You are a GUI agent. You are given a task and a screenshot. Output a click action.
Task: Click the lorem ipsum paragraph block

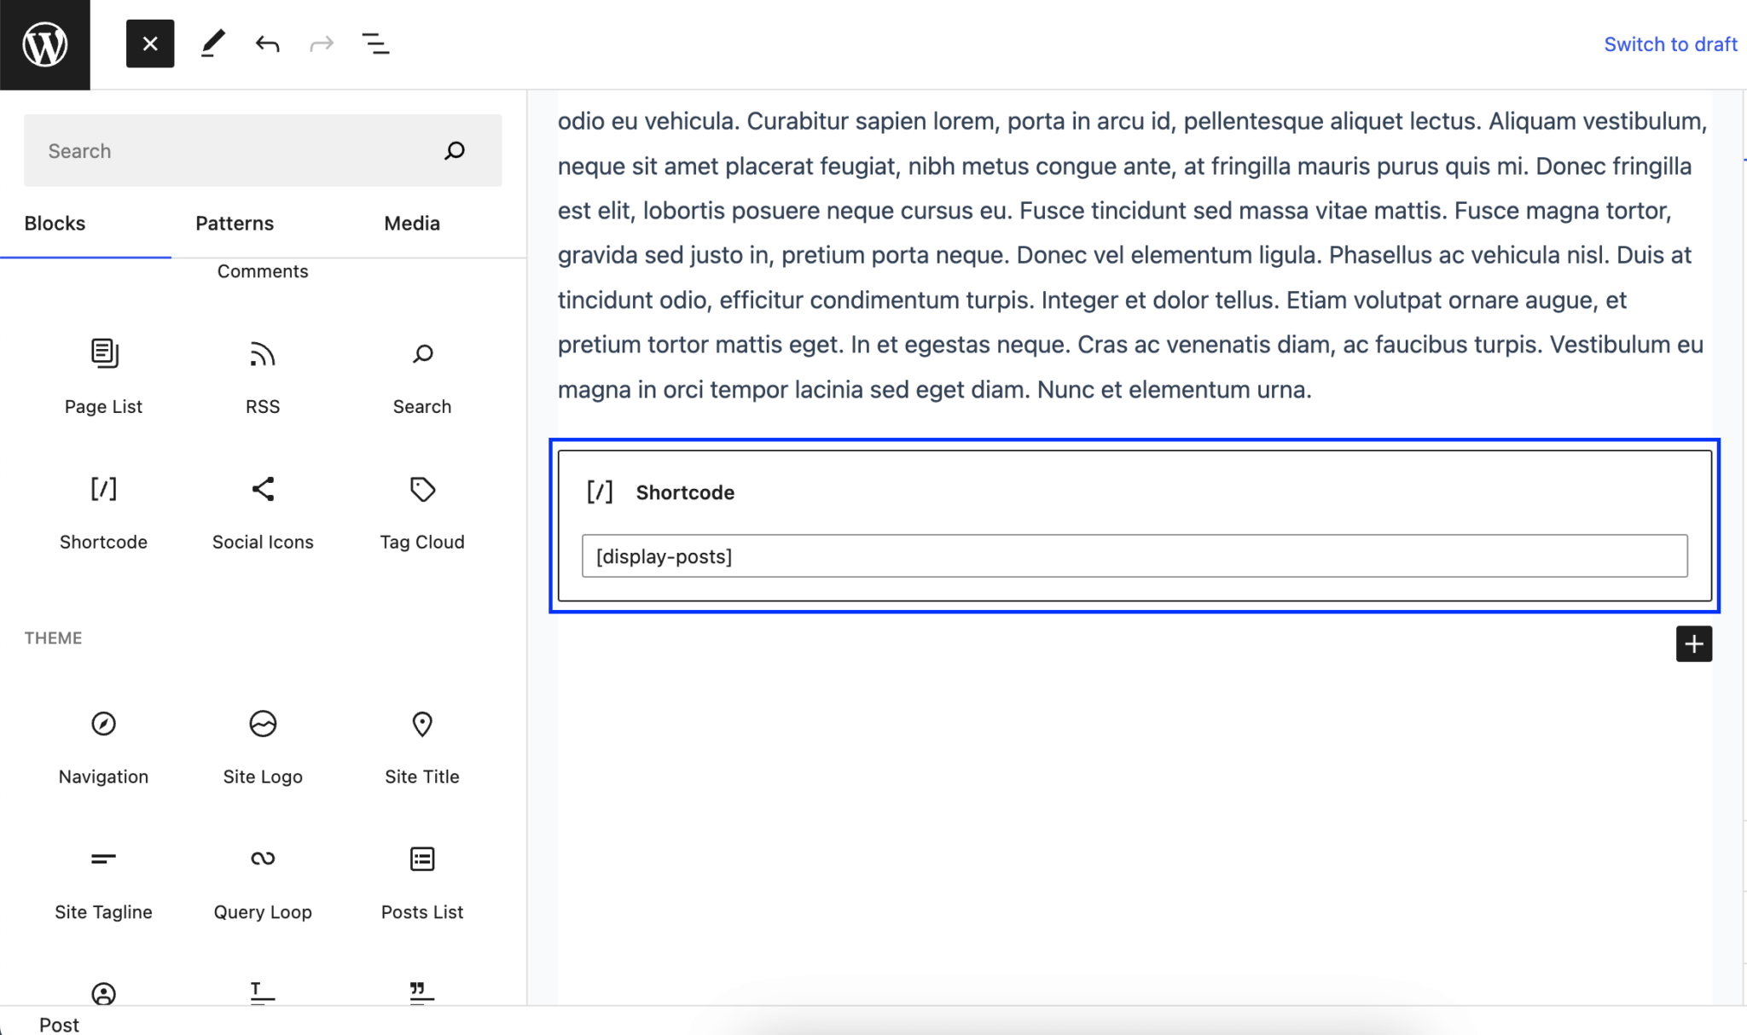(1135, 255)
